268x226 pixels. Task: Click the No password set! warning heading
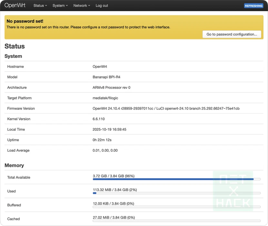click(x=25, y=21)
